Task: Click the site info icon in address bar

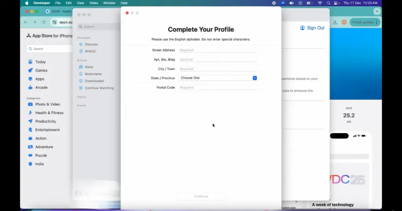Action: point(54,22)
